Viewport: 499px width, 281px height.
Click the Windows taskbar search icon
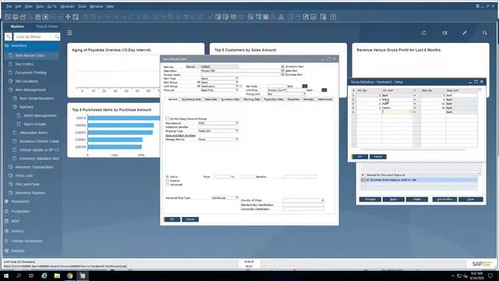[x=19, y=276]
